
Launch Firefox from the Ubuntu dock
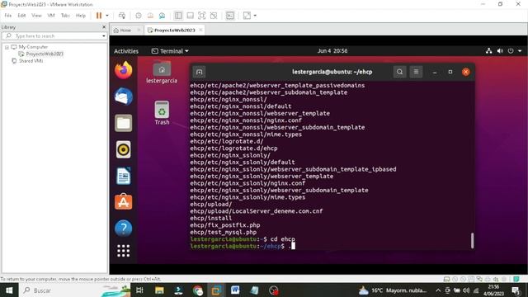(123, 70)
